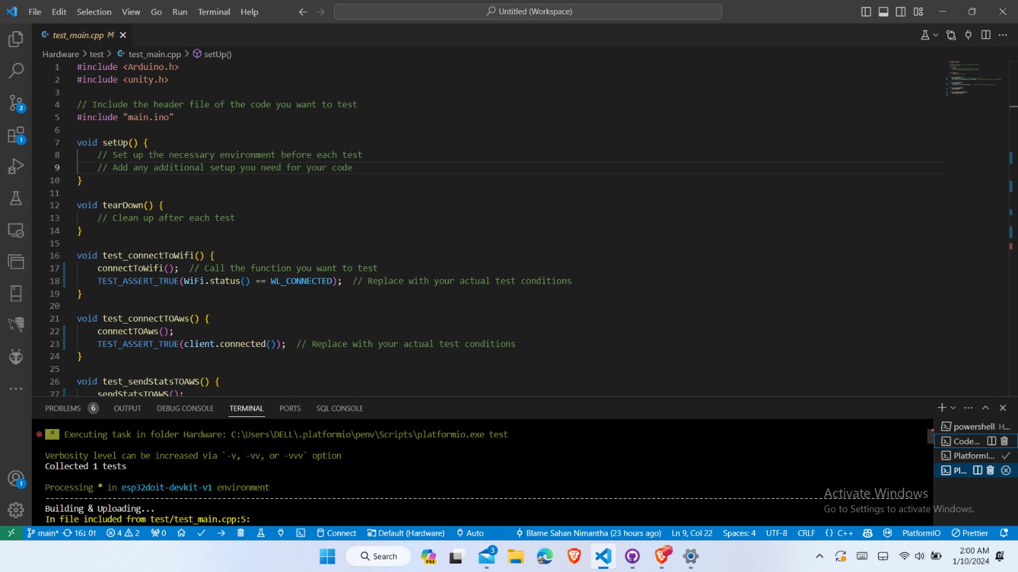This screenshot has height=572, width=1018.
Task: Toggle Primary Side Bar layout button
Action: [x=866, y=11]
